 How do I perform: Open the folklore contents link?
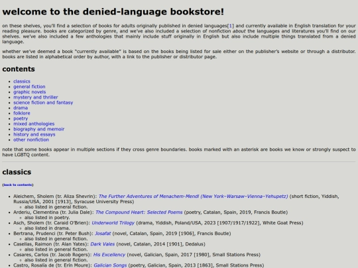(22, 113)
